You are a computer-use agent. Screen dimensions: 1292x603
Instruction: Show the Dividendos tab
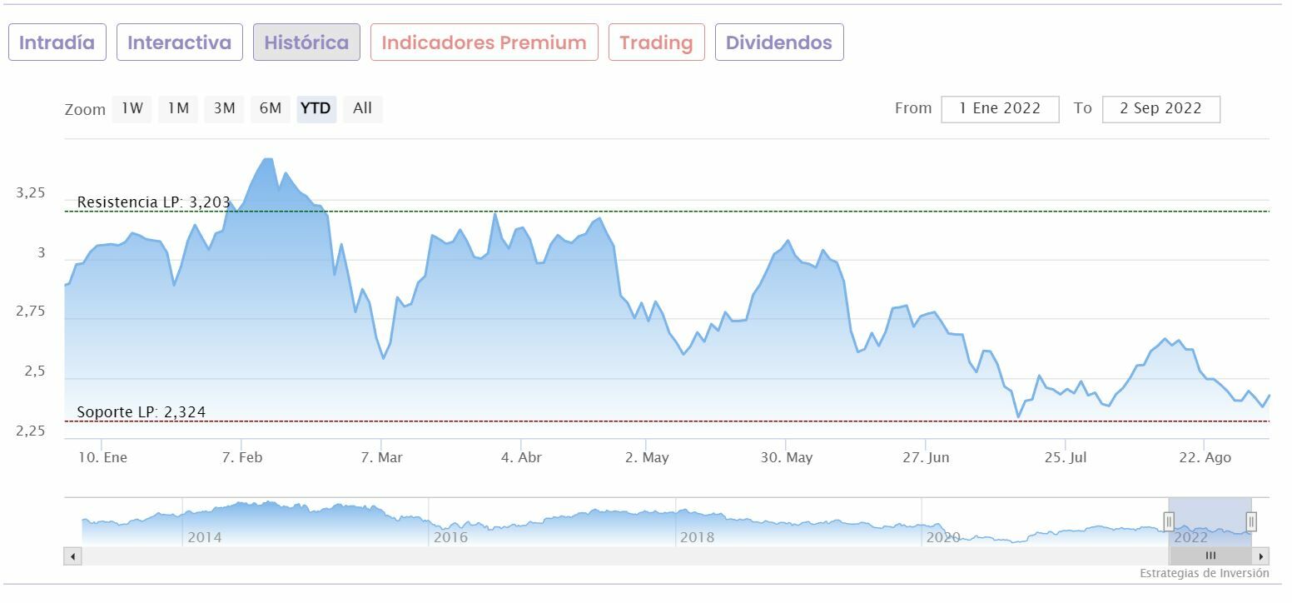(778, 42)
